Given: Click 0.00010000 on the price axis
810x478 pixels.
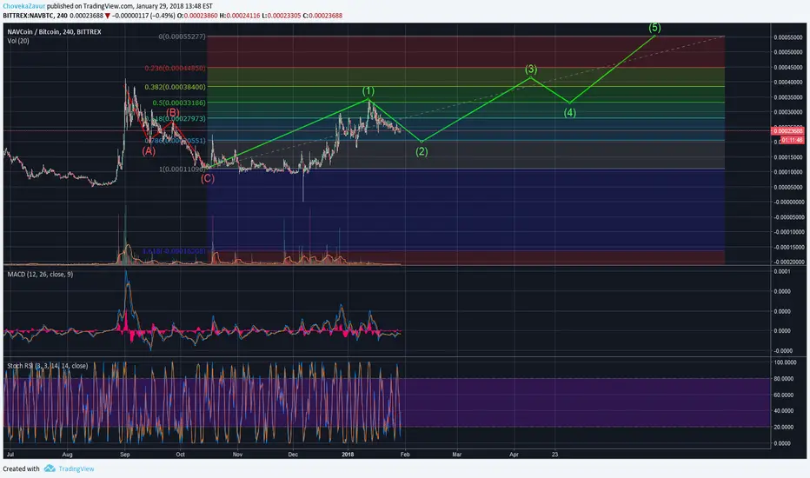Looking at the screenshot, I should pyautogui.click(x=787, y=172).
